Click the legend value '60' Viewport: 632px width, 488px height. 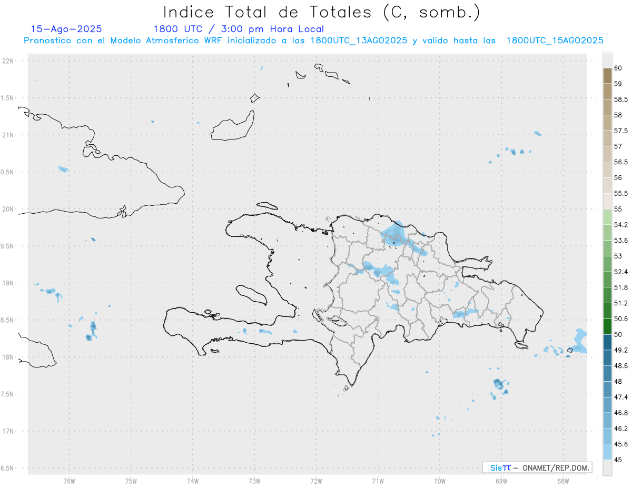pyautogui.click(x=618, y=68)
